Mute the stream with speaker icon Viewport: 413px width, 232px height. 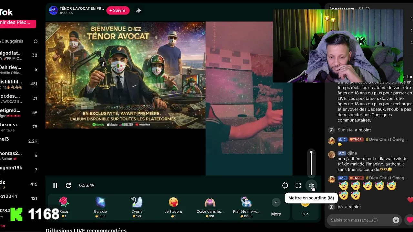tap(311, 185)
